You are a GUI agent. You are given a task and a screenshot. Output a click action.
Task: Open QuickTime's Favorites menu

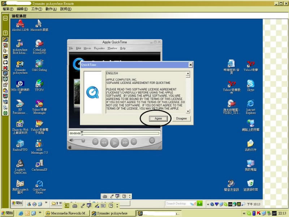pyautogui.click(x=99, y=48)
